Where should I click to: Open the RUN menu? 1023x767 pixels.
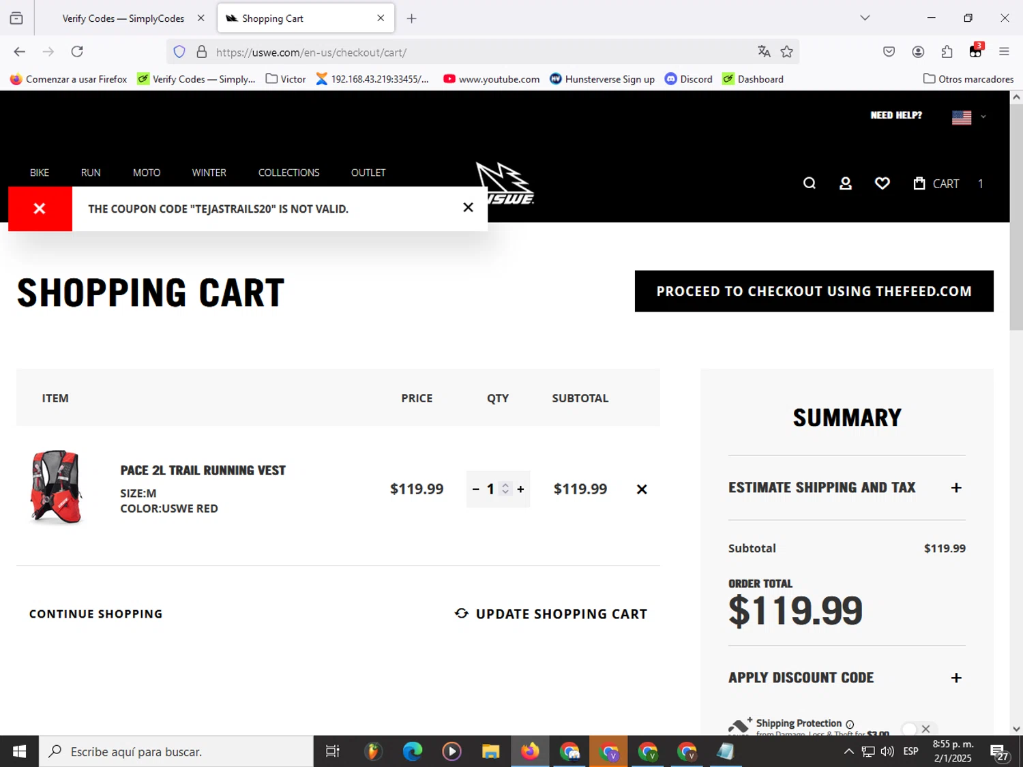91,172
